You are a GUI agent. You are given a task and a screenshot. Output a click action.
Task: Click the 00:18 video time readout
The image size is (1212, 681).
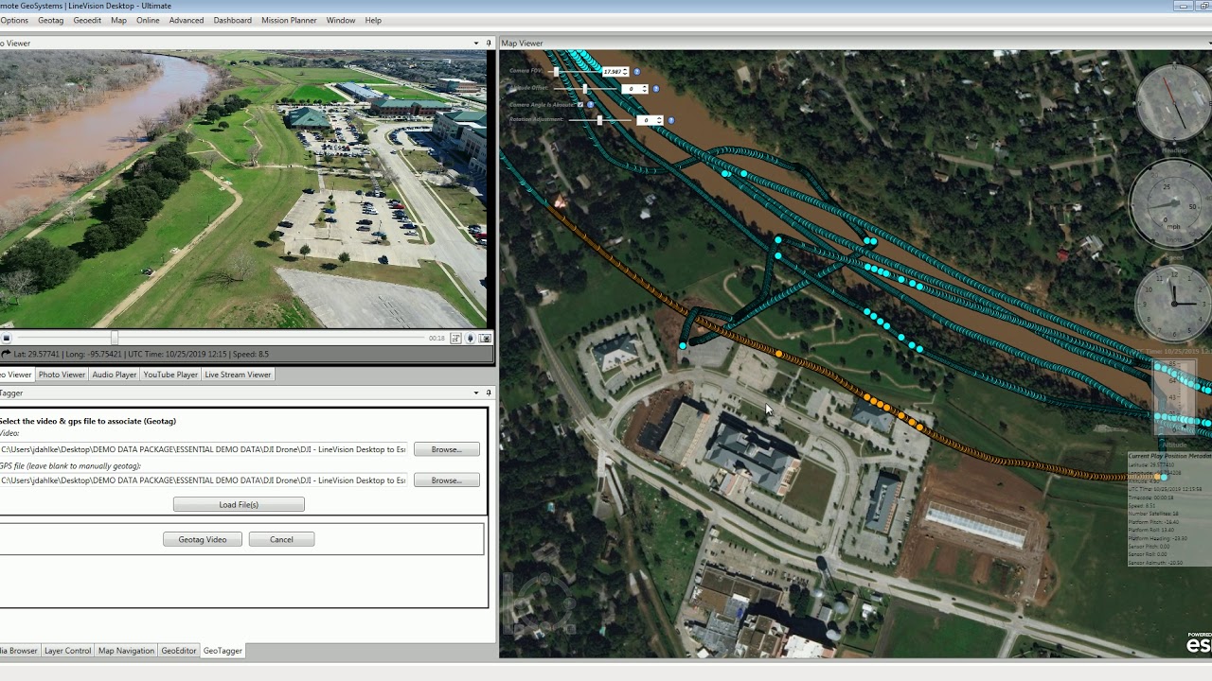[437, 339]
